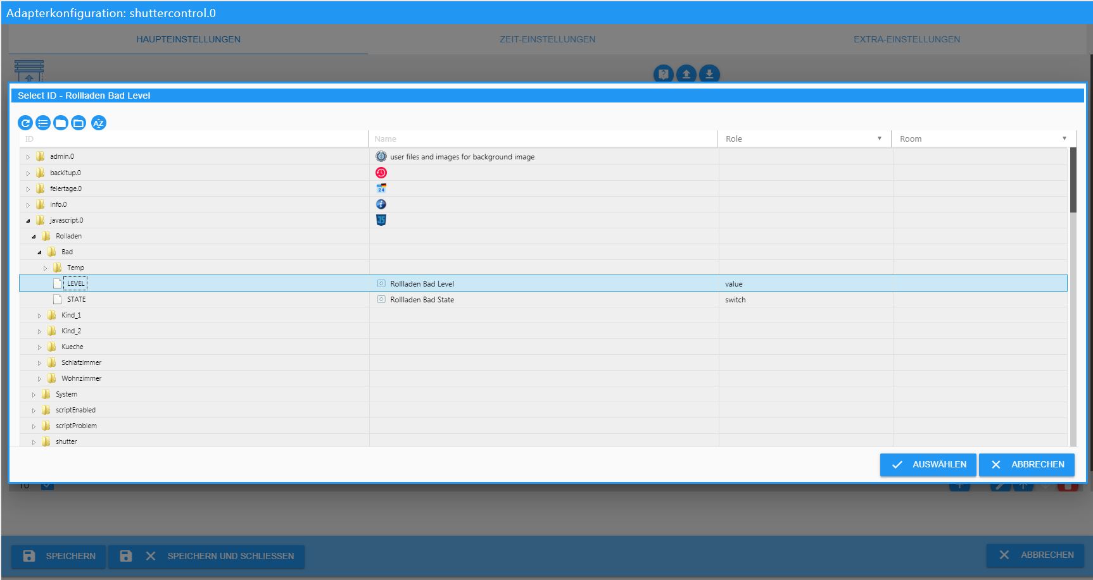
Task: Select the Wohnzimmer tree row label
Action: pos(81,378)
